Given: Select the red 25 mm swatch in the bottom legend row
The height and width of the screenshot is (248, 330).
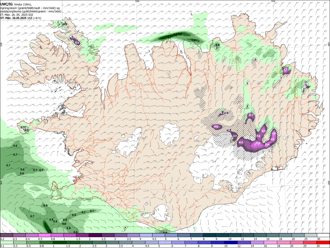Looking at the screenshot, I should pos(310,242).
